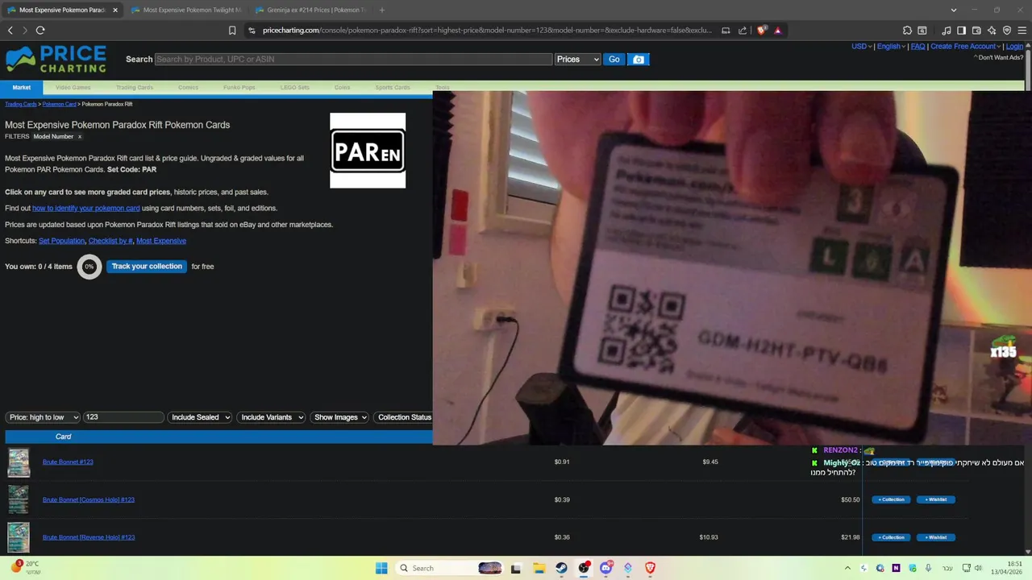Open the English language dropdown
1032x580 pixels.
pyautogui.click(x=890, y=47)
